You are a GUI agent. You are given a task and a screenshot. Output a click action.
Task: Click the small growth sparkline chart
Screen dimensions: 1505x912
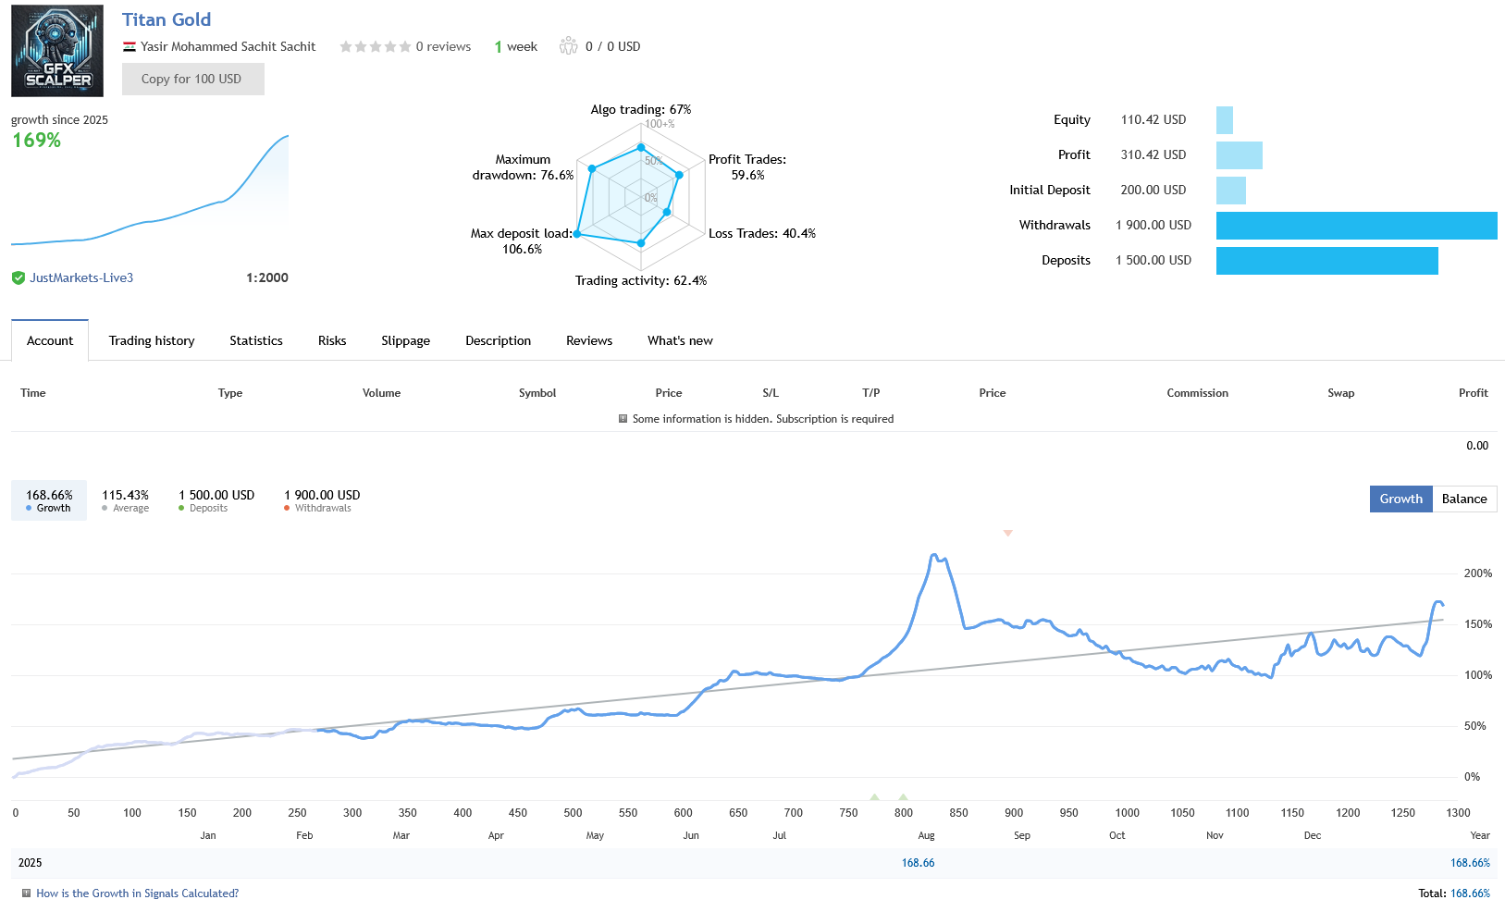(150, 190)
